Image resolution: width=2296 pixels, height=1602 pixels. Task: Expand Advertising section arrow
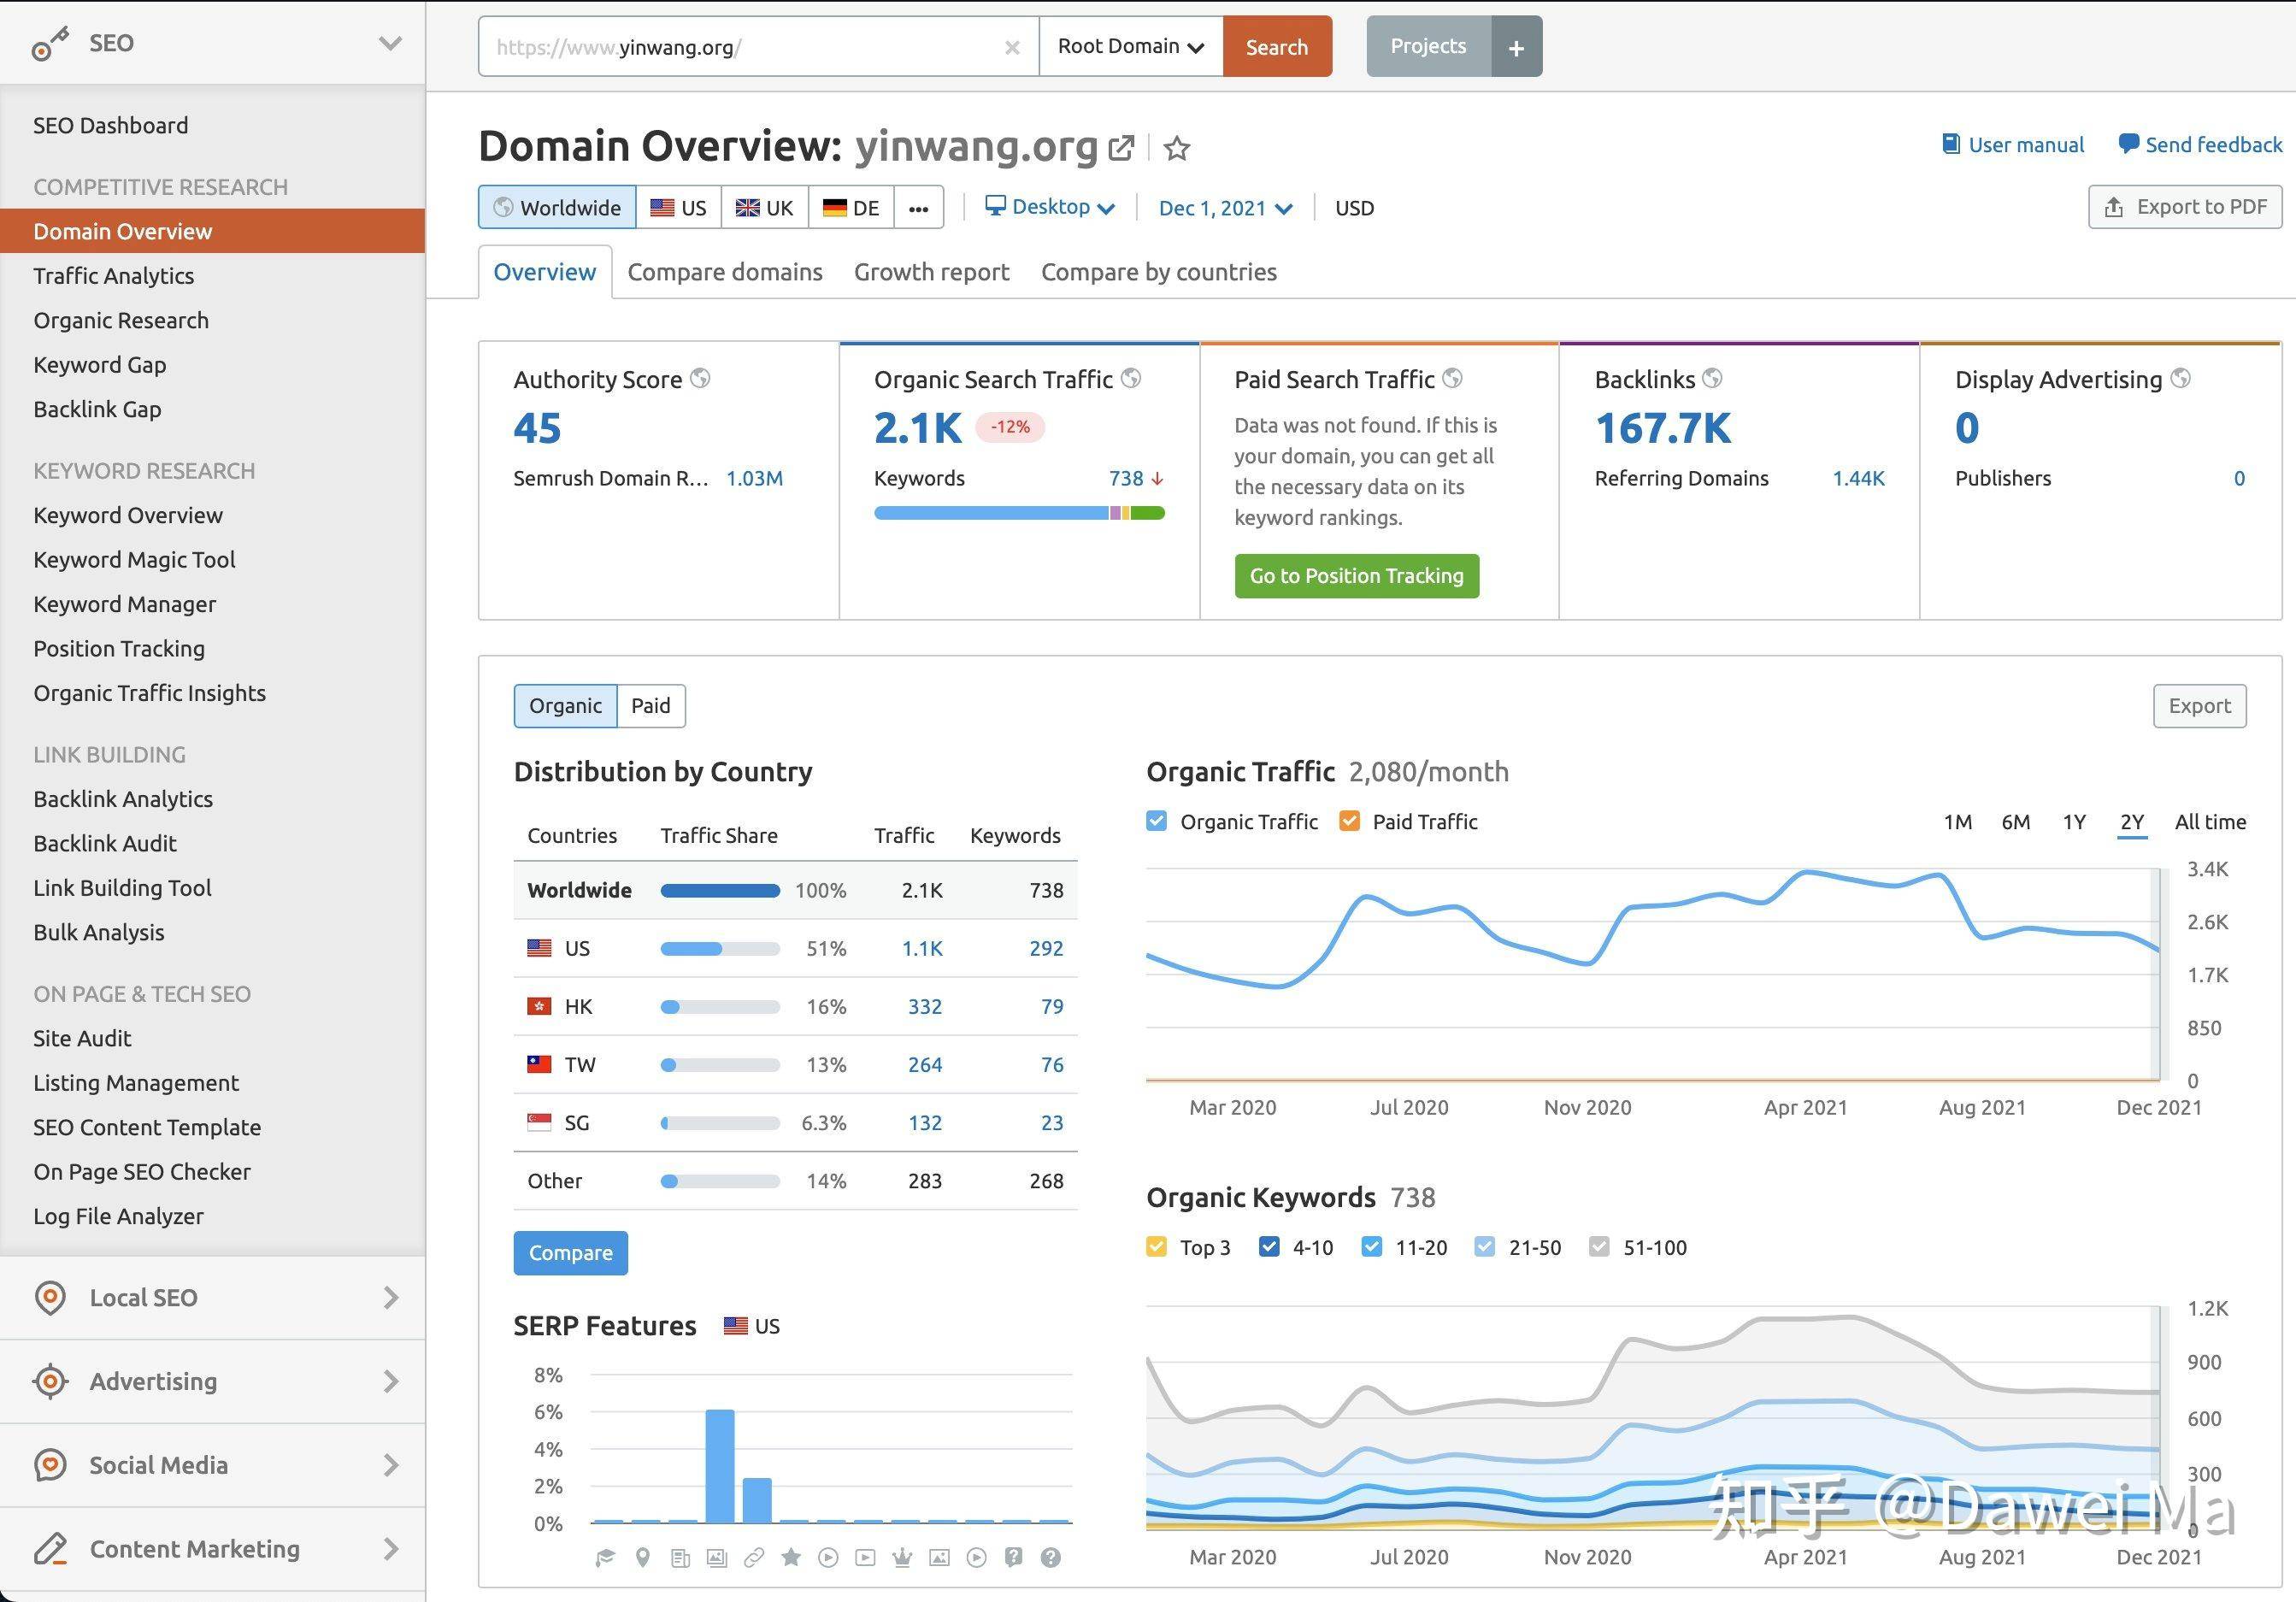click(390, 1381)
